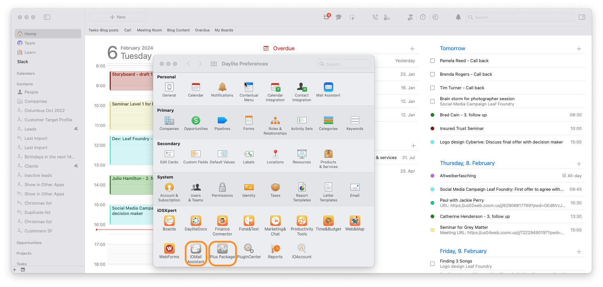Open Forms preferences
Viewport: 603px width, 287px height.
tap(249, 120)
